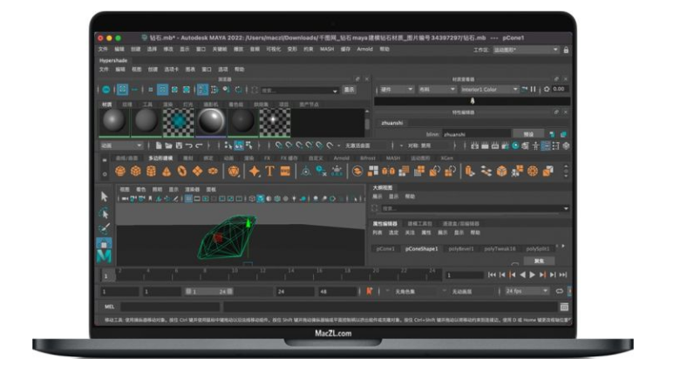Click the material viewer light slider handle
The height and width of the screenshot is (372, 673).
[x=472, y=101]
